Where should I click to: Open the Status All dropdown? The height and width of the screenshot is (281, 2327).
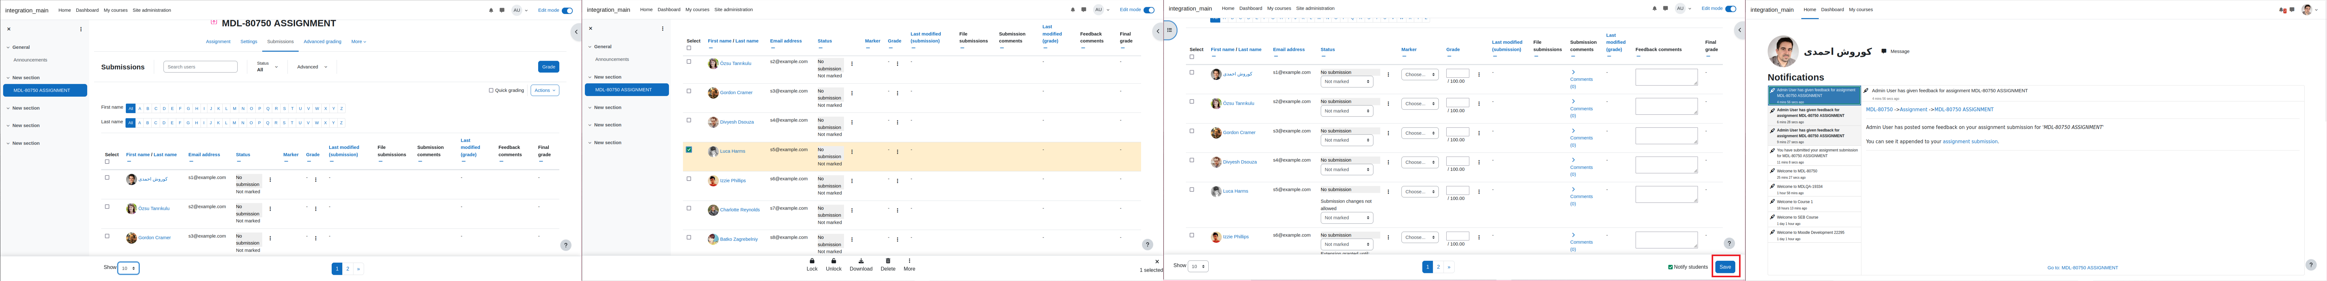pos(268,67)
